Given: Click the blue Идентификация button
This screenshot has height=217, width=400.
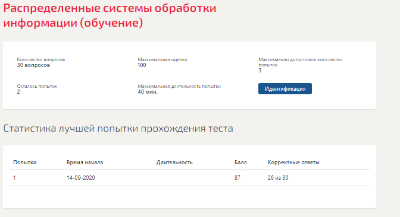Looking at the screenshot, I should (285, 89).
